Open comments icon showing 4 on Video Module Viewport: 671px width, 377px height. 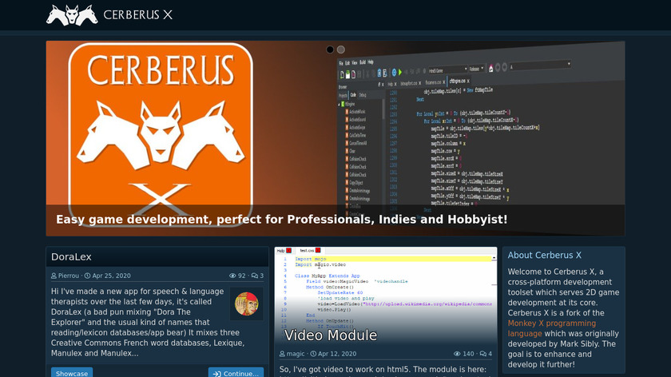tap(482, 354)
